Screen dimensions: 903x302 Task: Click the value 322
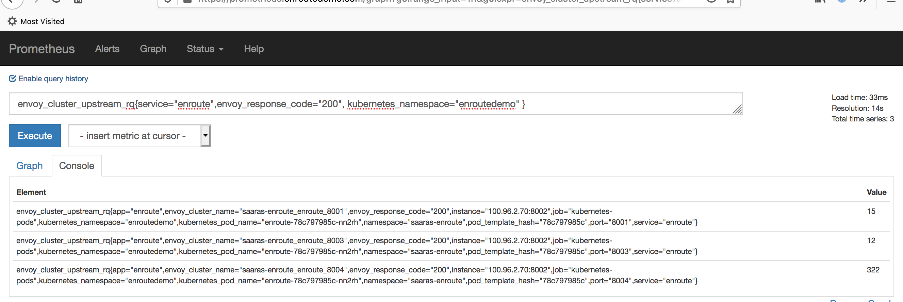pyautogui.click(x=873, y=270)
